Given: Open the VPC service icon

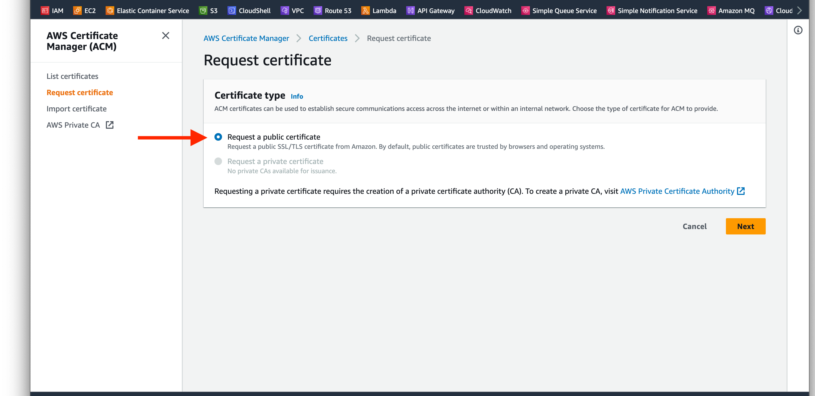Looking at the screenshot, I should (284, 11).
